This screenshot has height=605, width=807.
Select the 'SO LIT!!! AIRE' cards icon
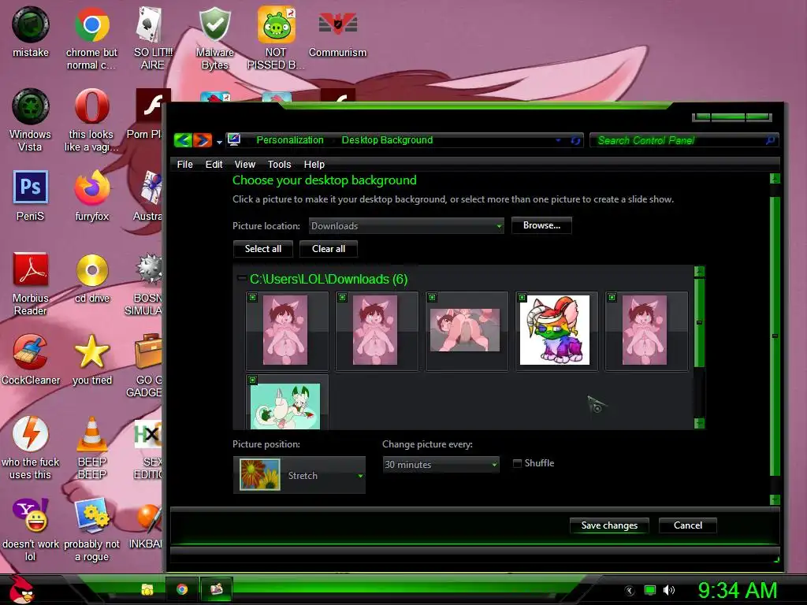[x=152, y=39]
